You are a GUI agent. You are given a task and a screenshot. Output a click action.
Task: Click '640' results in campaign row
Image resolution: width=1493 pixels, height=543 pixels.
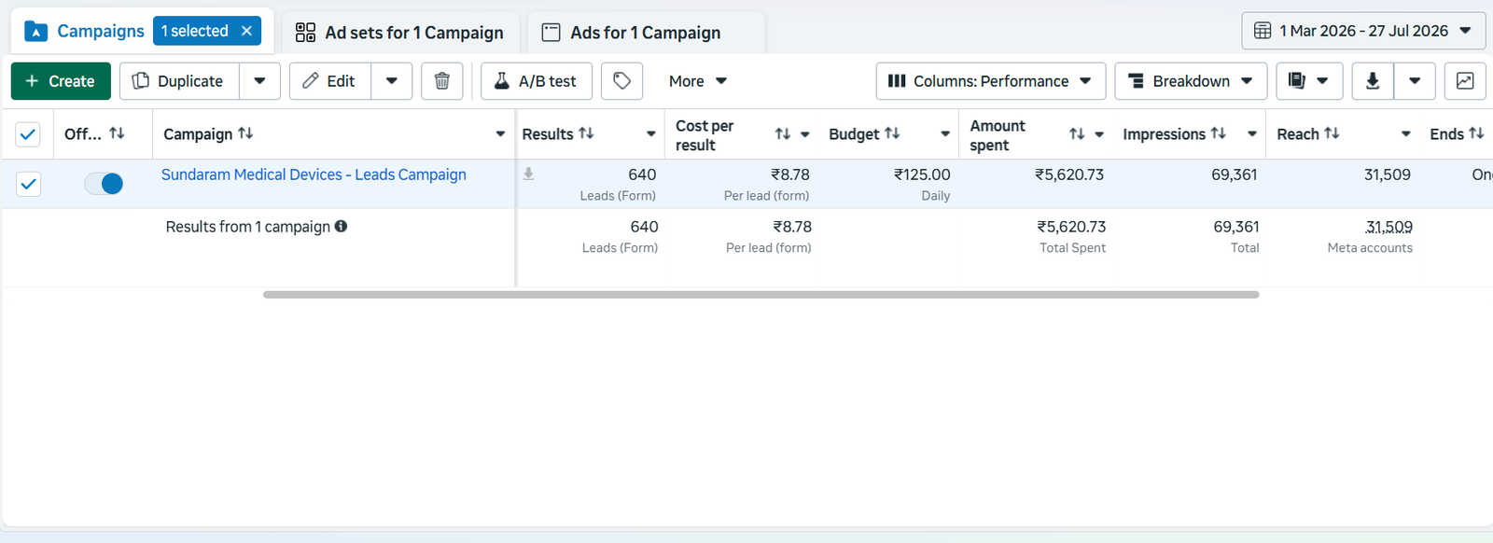click(642, 174)
